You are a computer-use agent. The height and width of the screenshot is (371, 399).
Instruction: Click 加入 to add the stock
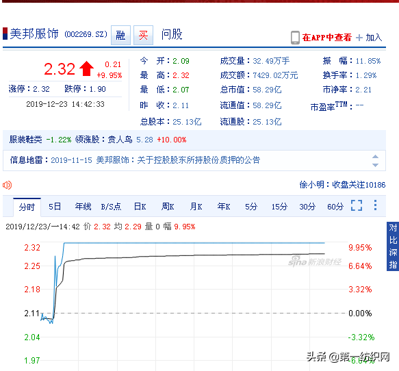coord(374,38)
